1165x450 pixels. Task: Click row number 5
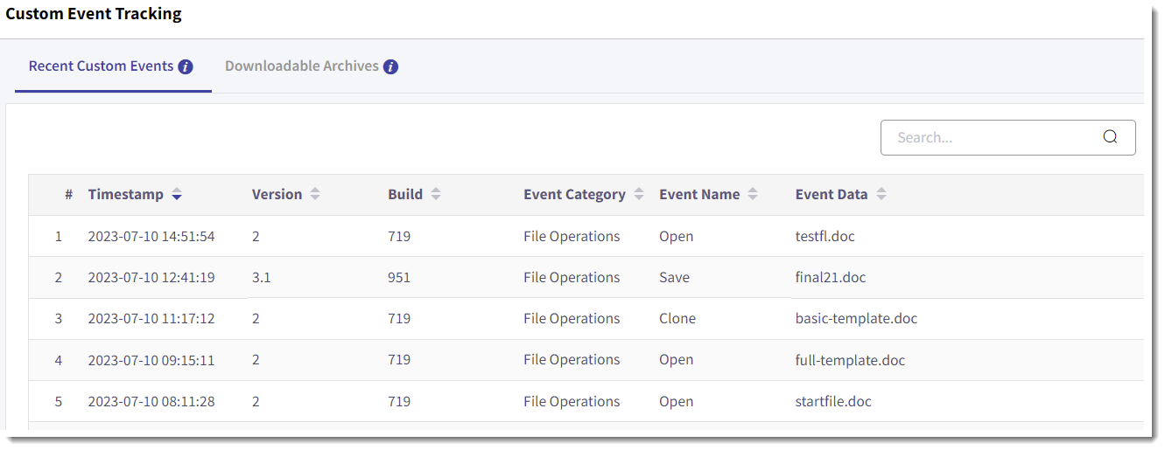click(59, 402)
